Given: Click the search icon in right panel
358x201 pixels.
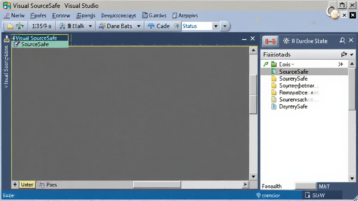Looking at the screenshot, I should coord(342,40).
